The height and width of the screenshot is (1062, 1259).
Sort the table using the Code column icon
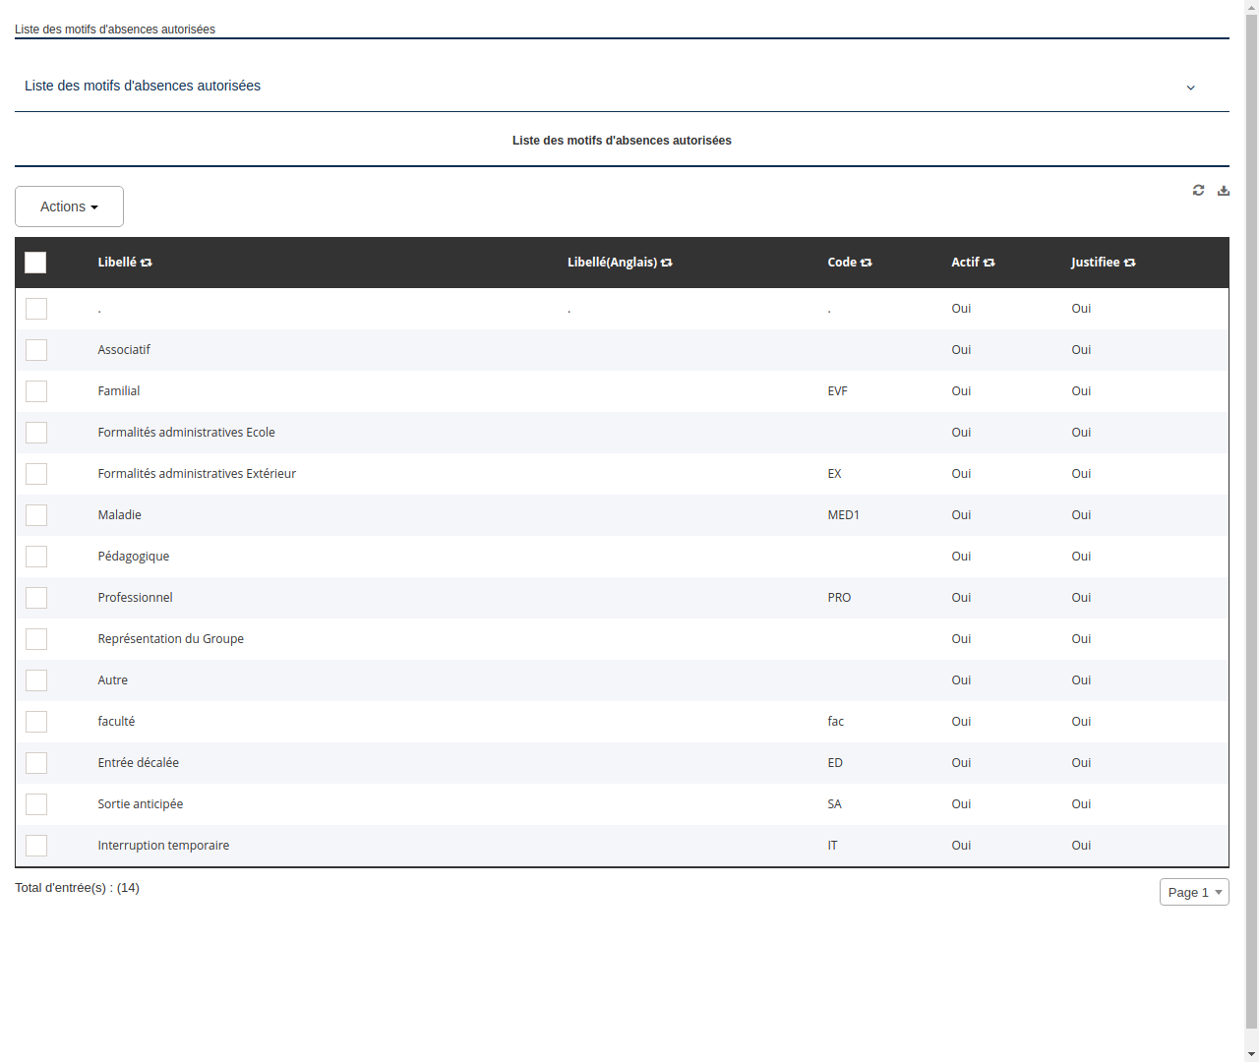click(866, 263)
